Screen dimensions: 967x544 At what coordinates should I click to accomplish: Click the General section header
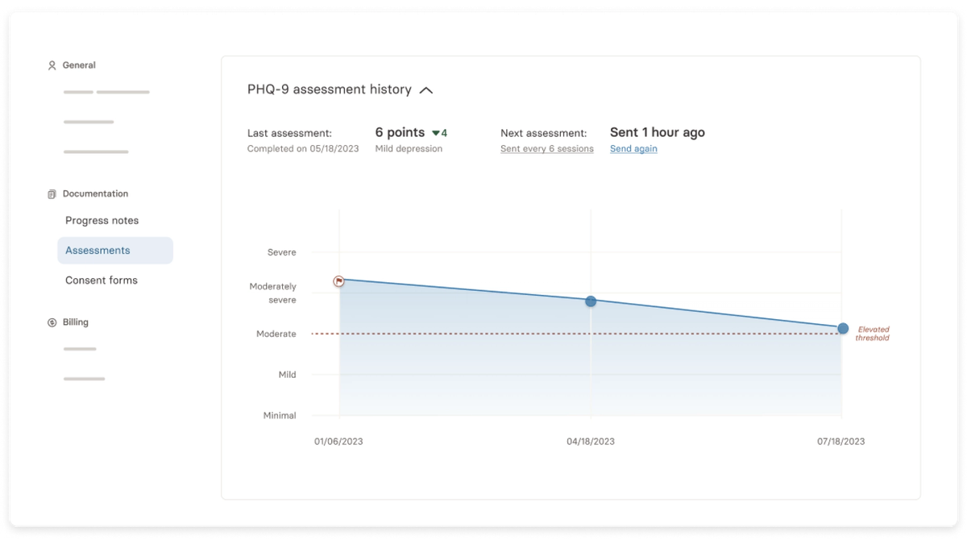(x=80, y=65)
